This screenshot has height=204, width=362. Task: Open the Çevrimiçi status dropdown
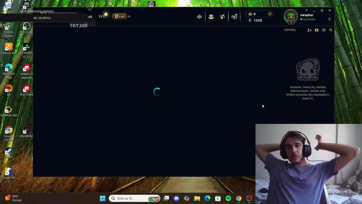point(308,19)
